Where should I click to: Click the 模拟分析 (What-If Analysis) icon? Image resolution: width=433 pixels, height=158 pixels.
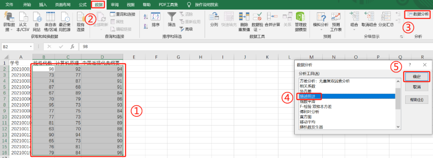pyautogui.click(x=321, y=16)
